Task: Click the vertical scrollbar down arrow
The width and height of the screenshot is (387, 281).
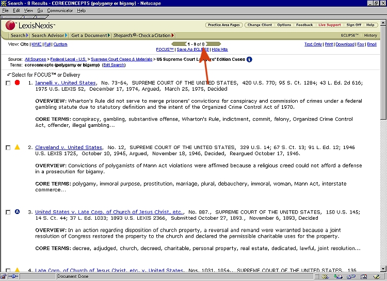Action: pyautogui.click(x=383, y=269)
